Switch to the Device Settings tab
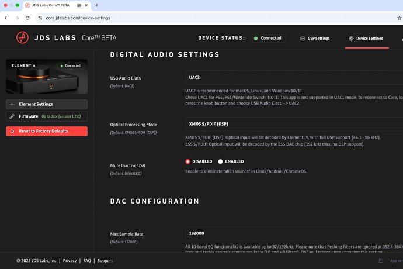Image resolution: width=403 pixels, height=269 pixels. (367, 39)
